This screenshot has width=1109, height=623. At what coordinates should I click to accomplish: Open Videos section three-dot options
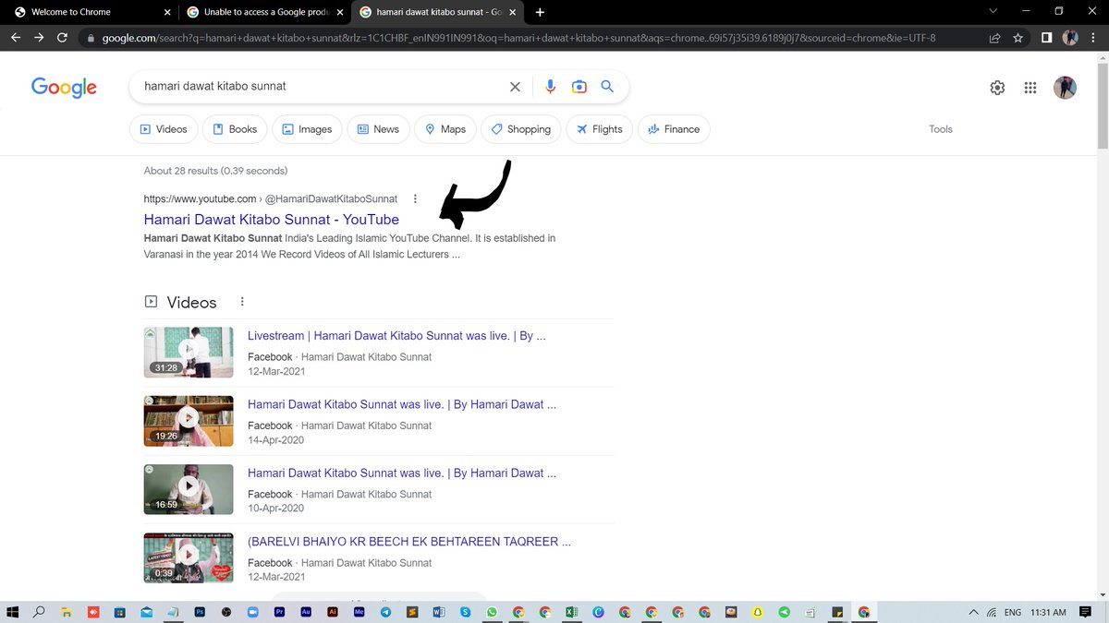242,302
